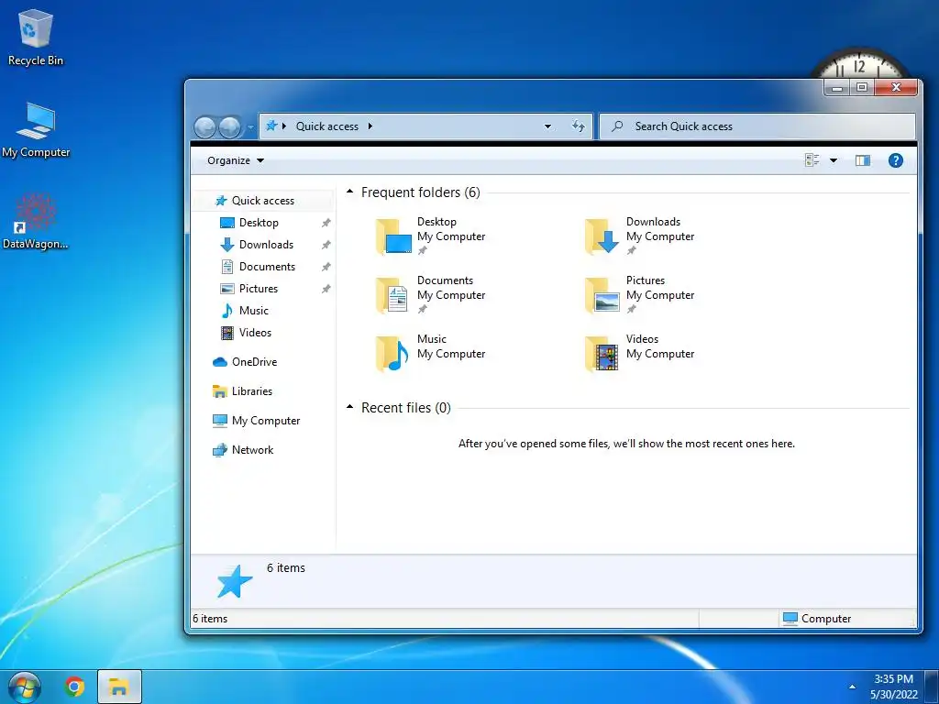Open the Help button
This screenshot has width=939, height=704.
point(895,160)
